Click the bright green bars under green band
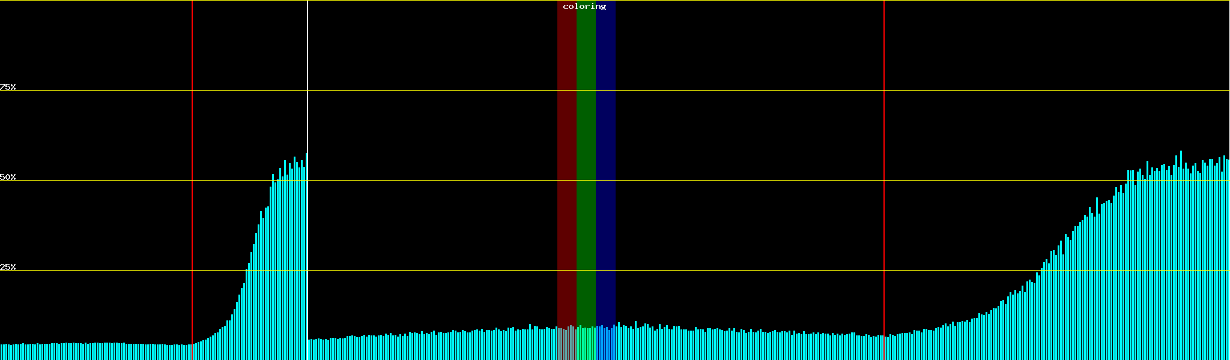This screenshot has width=1230, height=360. (x=586, y=345)
